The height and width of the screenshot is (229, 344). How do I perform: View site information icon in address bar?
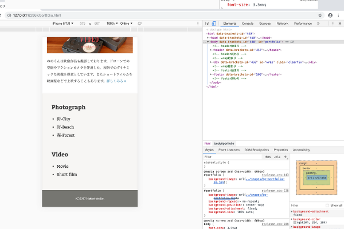click(x=9, y=15)
